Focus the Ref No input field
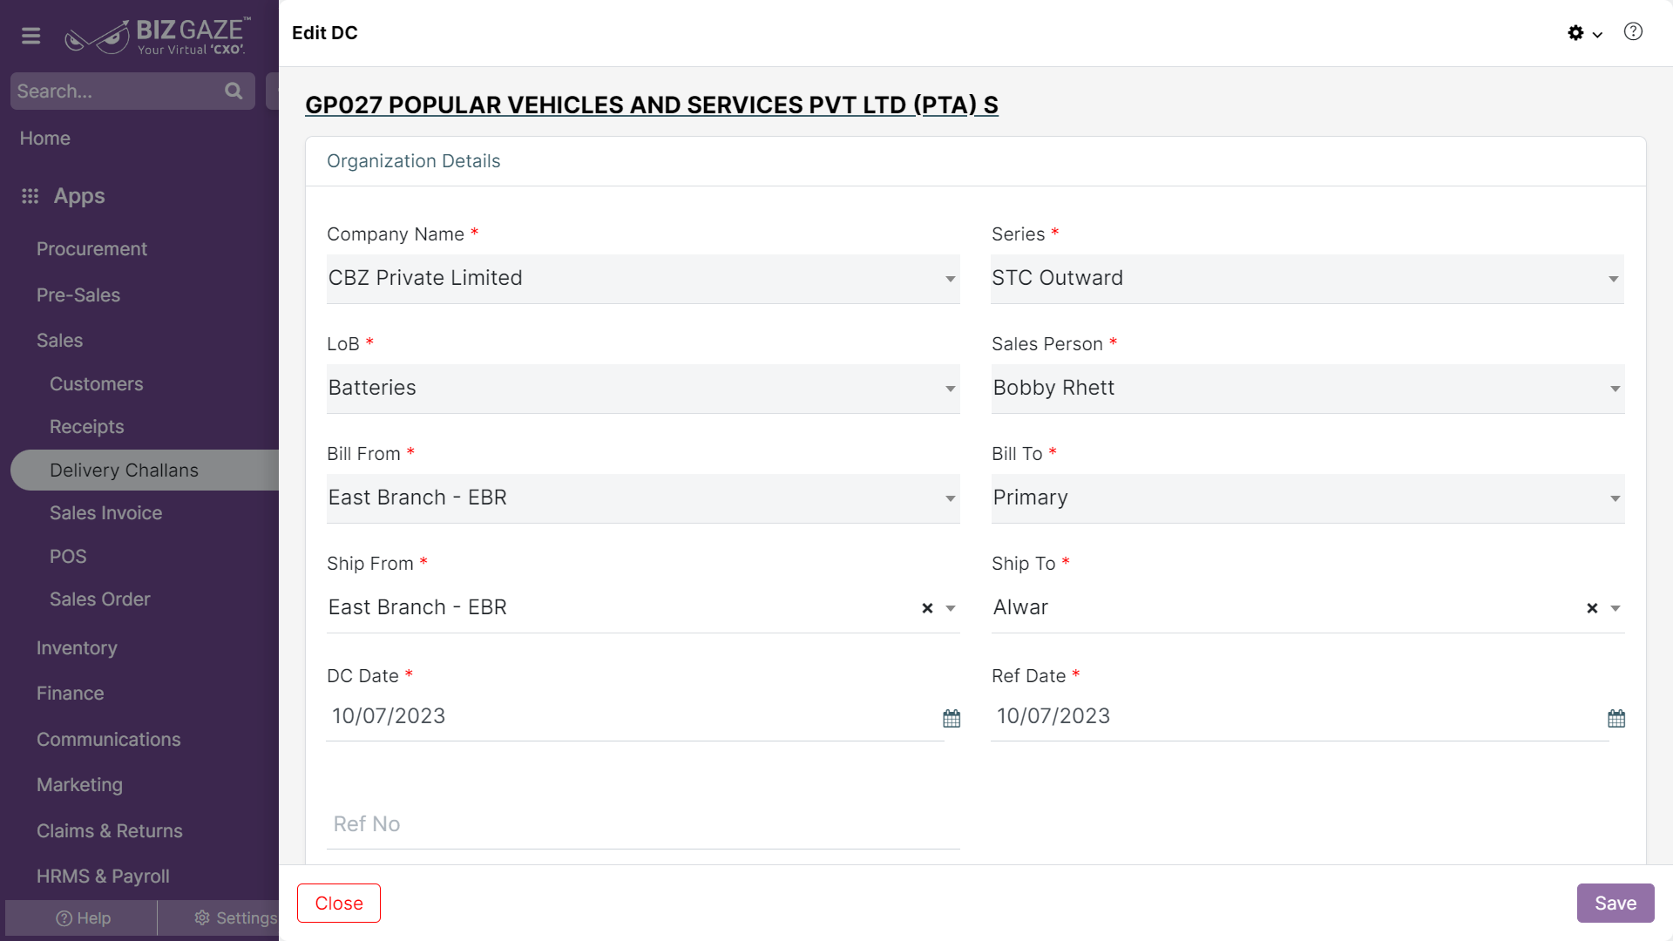This screenshot has height=941, width=1673. [x=643, y=824]
